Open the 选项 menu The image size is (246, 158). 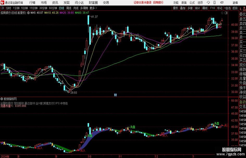point(200,3)
